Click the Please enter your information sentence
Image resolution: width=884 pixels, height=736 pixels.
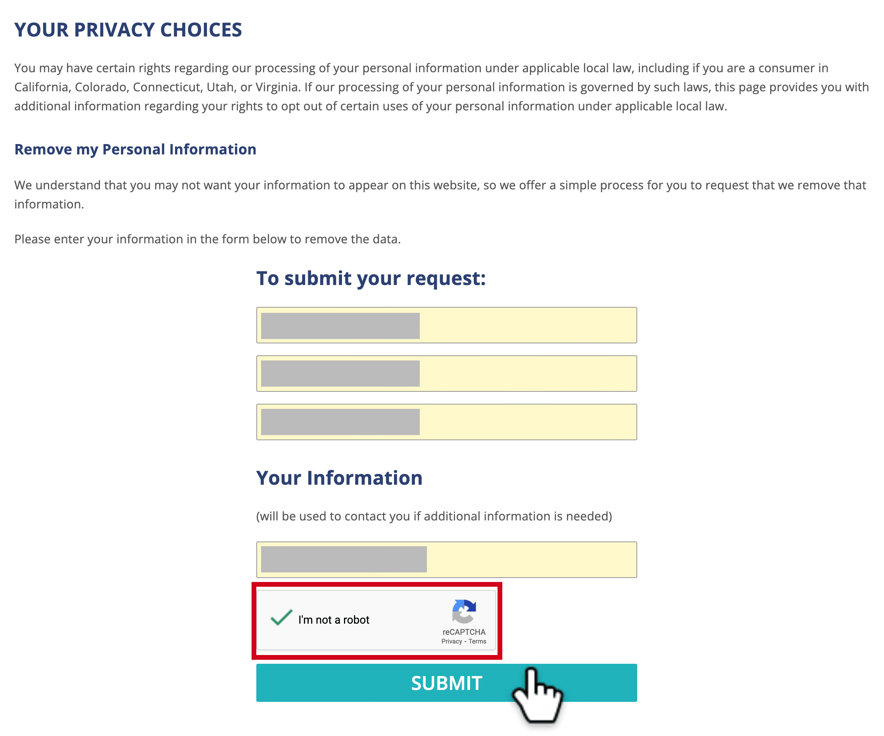click(x=208, y=239)
